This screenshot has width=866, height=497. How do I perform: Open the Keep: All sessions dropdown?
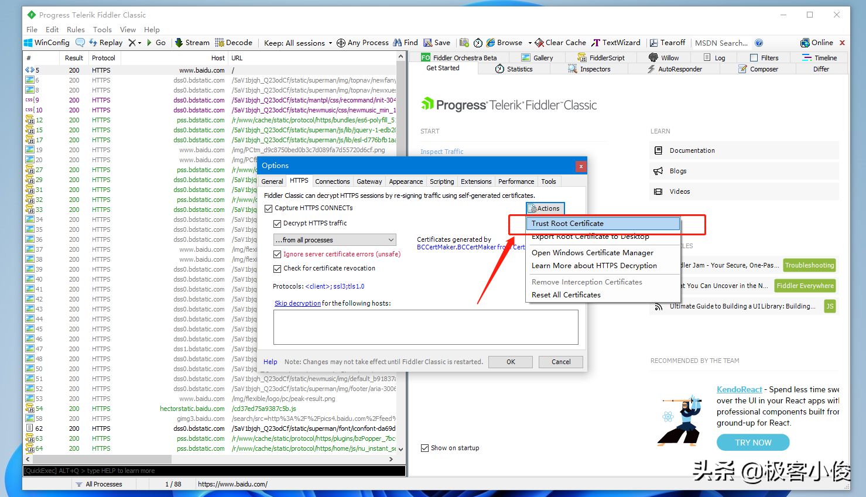click(x=298, y=43)
